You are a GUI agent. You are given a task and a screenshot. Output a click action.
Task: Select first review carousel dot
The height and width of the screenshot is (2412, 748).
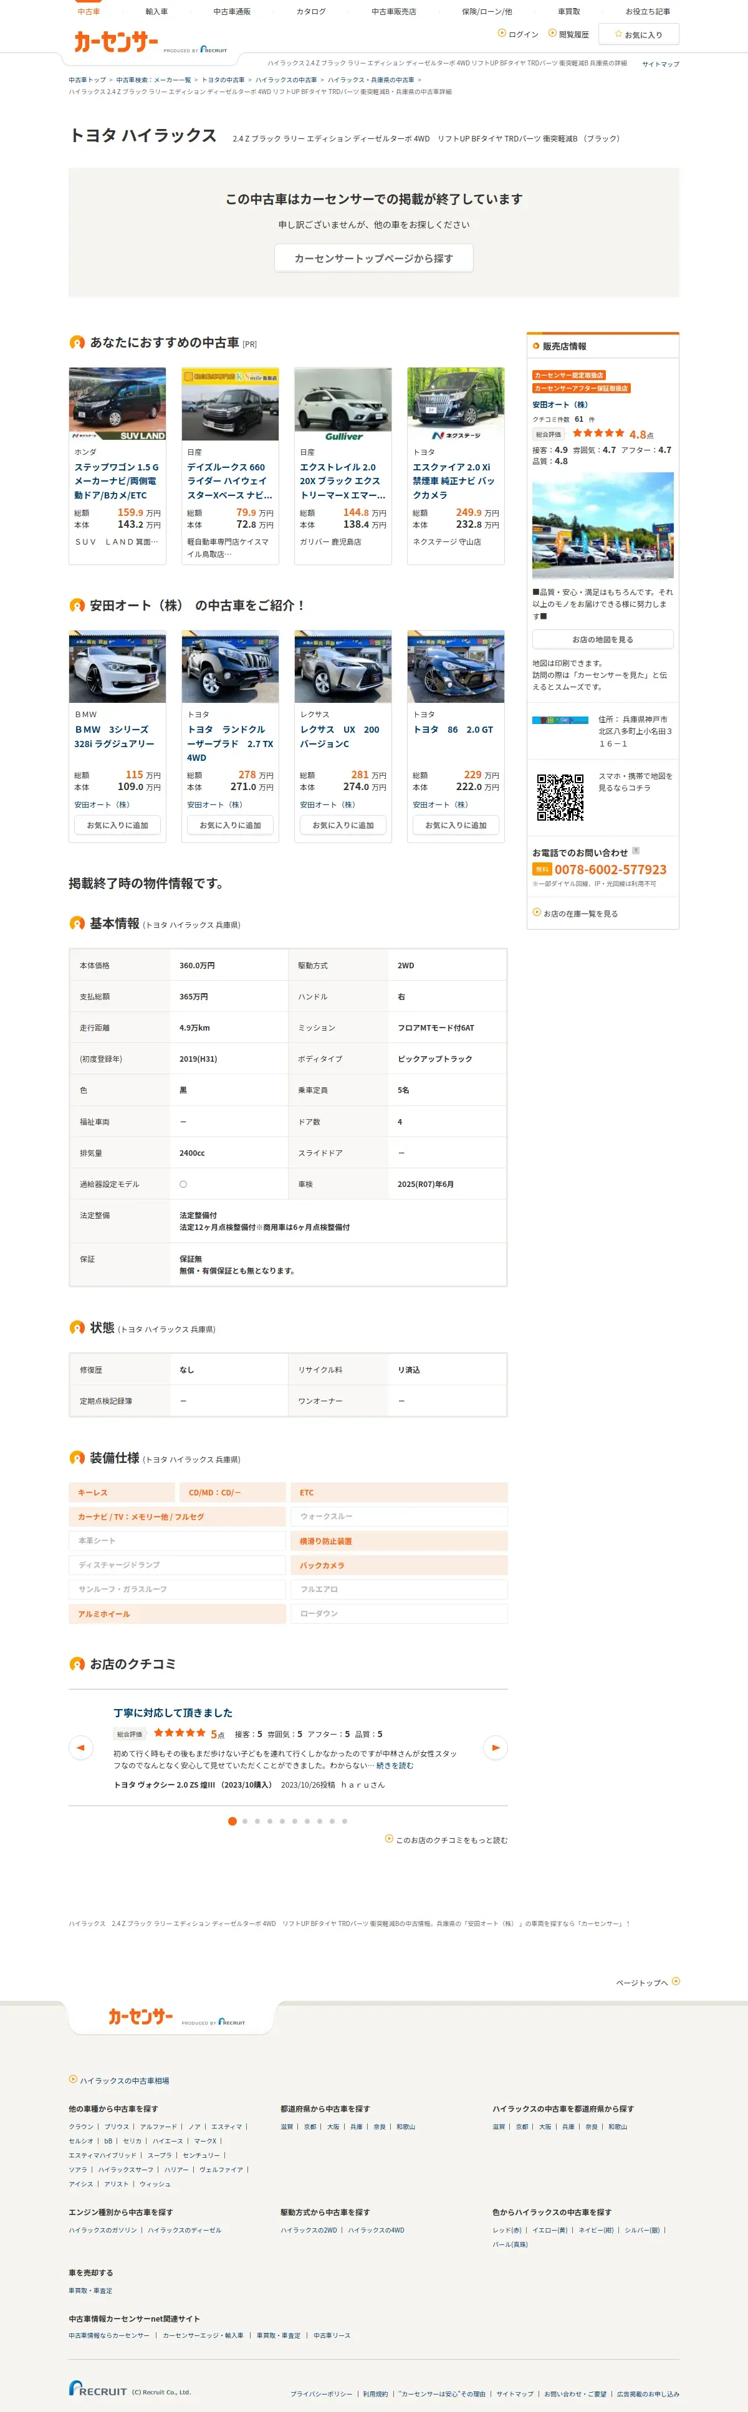click(232, 1821)
